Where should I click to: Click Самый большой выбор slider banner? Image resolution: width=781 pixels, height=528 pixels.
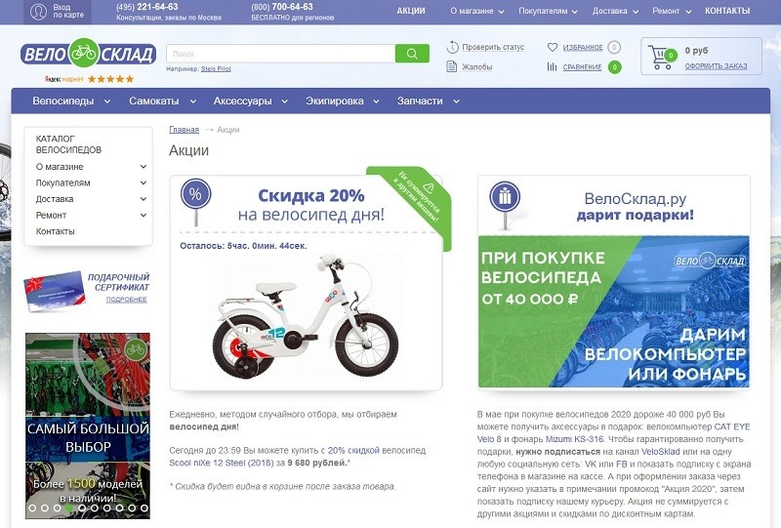click(x=88, y=426)
